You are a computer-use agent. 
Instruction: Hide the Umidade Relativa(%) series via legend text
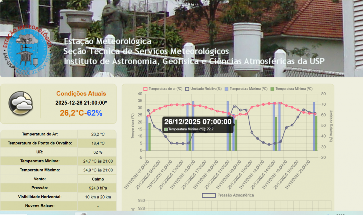[x=205, y=89]
